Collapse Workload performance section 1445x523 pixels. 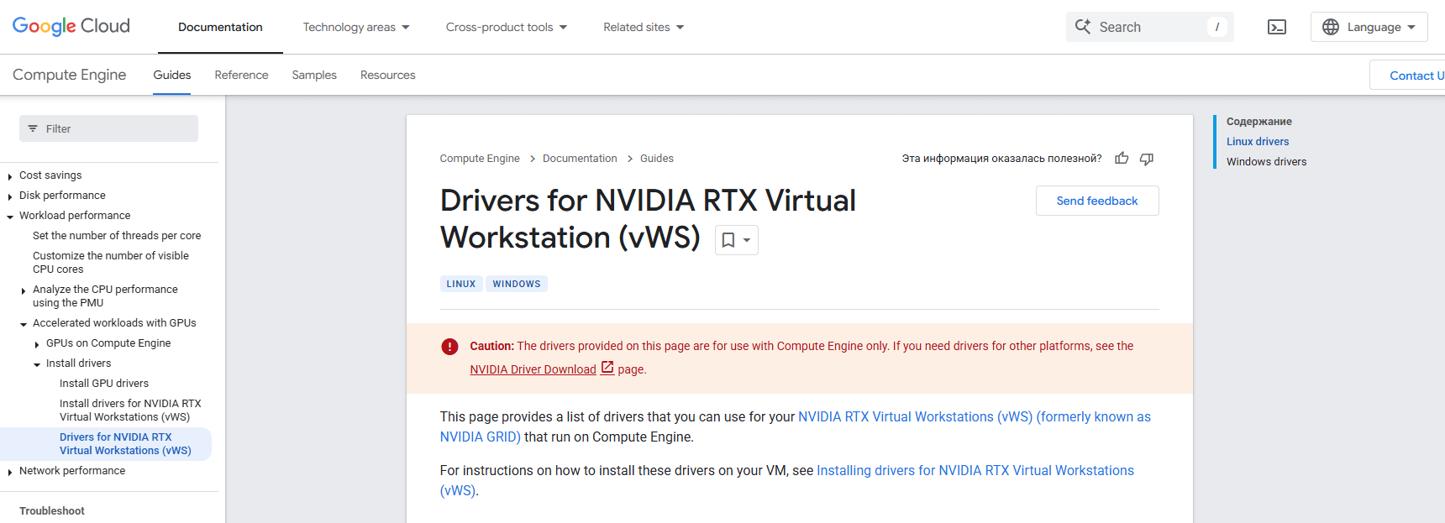point(10,217)
